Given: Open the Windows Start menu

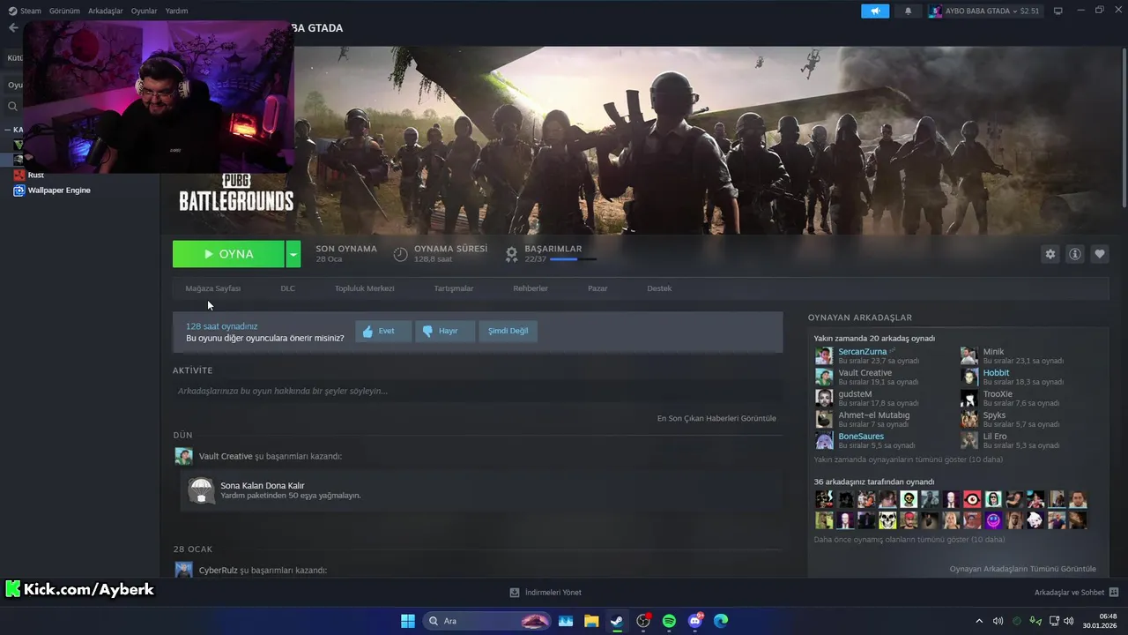Looking at the screenshot, I should point(408,621).
